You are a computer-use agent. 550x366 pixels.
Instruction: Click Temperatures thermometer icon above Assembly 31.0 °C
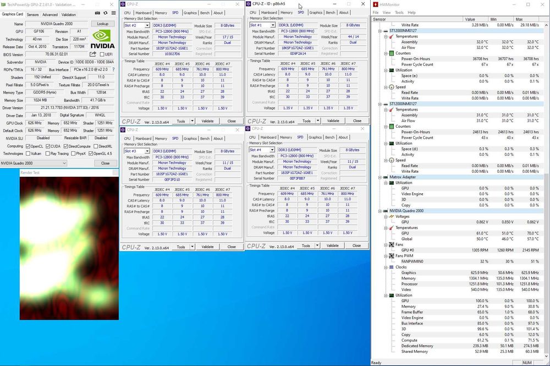[392, 110]
